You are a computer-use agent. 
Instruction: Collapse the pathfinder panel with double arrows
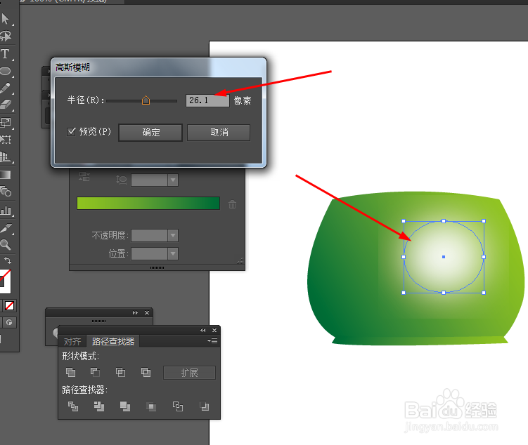pos(202,331)
